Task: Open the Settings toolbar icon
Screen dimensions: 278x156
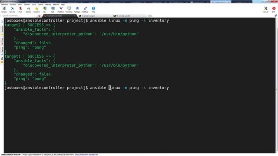Action: click(x=85, y=10)
